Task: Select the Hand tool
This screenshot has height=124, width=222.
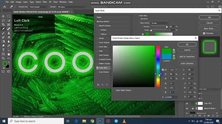Action: click(9, 54)
